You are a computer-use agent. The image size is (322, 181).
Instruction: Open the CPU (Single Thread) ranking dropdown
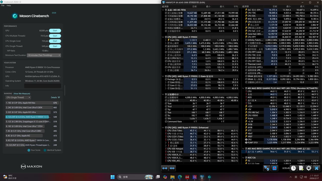pos(18,97)
